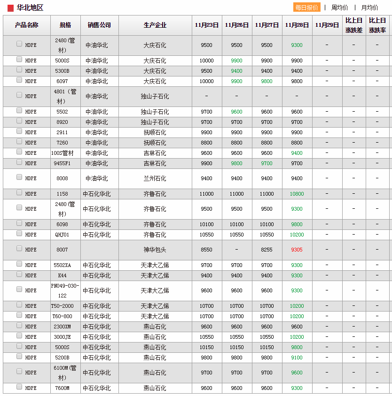Tick the checkbox for HDPE 5300B row
The height and width of the screenshot is (396, 392).
[19, 70]
